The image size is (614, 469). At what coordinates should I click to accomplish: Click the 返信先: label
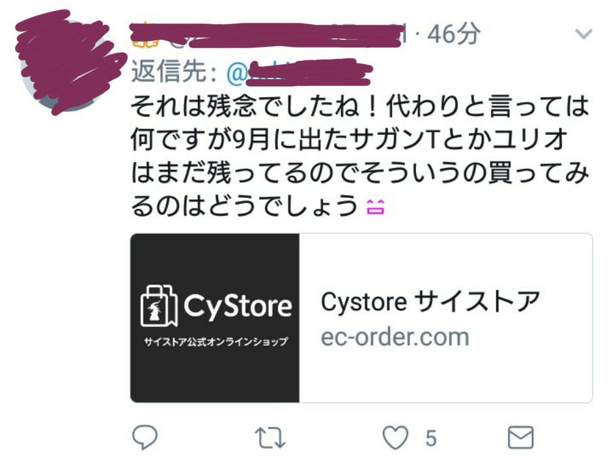(173, 72)
